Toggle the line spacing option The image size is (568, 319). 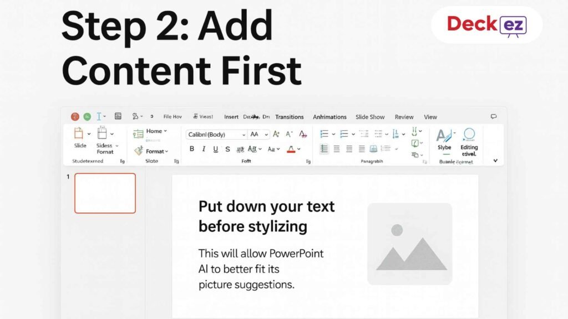point(395,134)
